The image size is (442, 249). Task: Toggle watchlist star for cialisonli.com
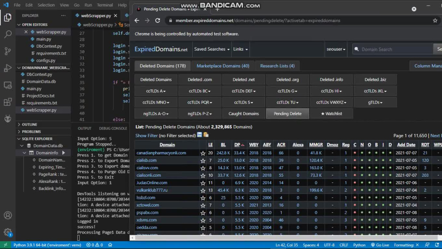click(203, 176)
